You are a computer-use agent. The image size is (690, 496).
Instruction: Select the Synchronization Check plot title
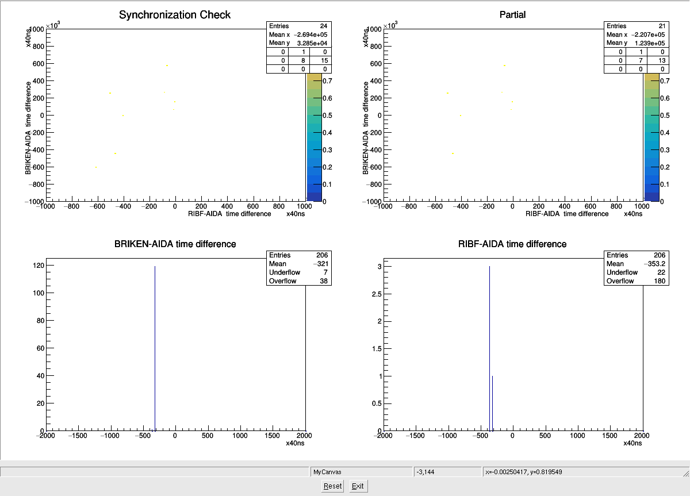pos(175,15)
